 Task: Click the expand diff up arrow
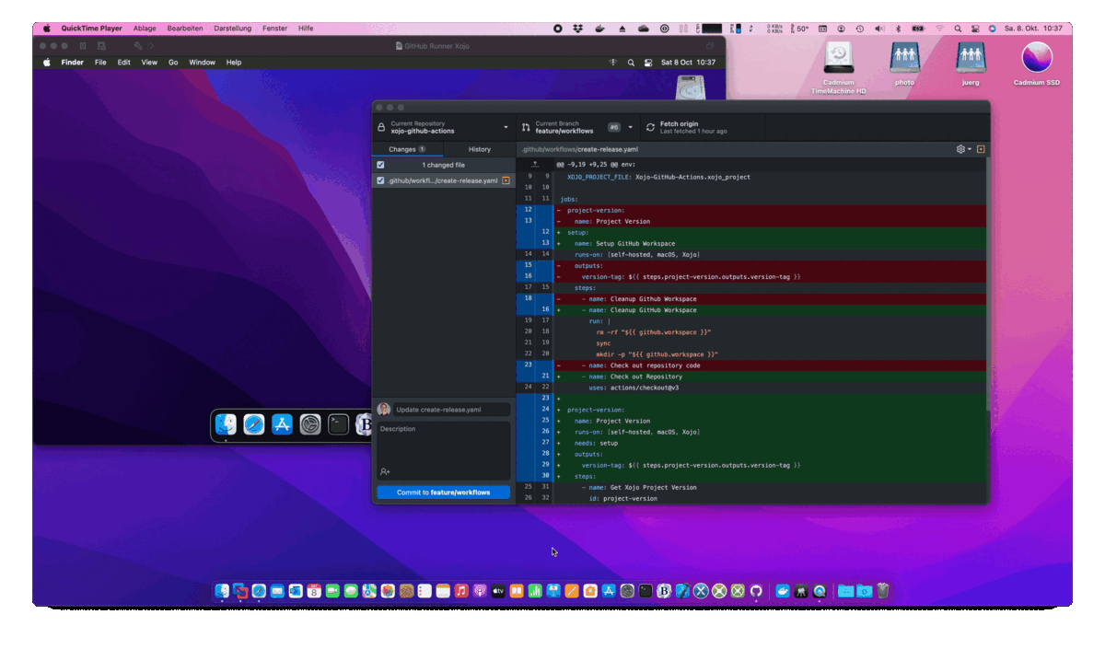click(534, 164)
